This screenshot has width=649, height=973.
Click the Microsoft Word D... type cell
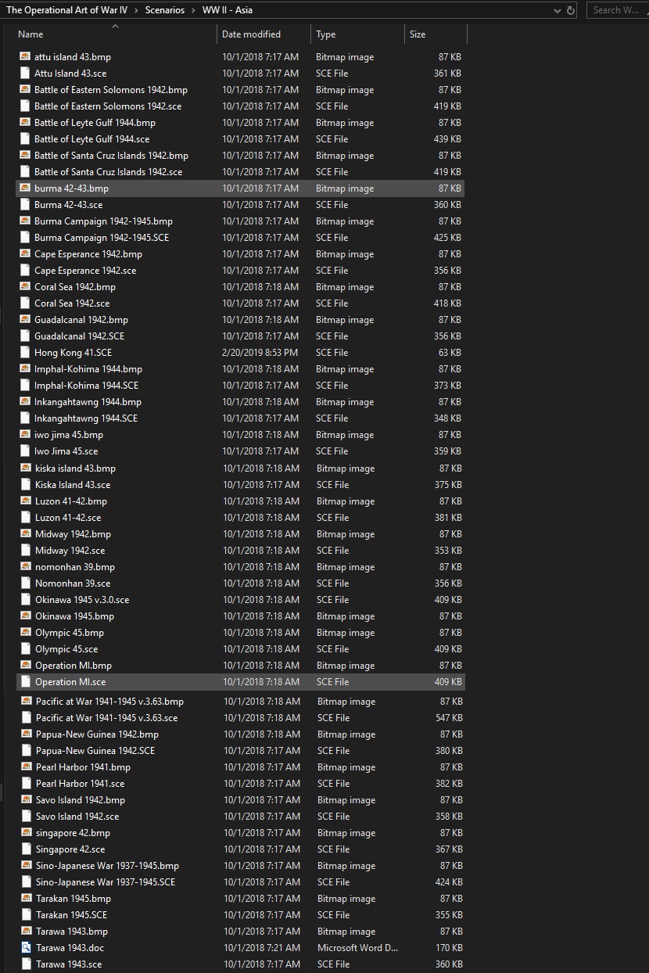pyautogui.click(x=358, y=948)
